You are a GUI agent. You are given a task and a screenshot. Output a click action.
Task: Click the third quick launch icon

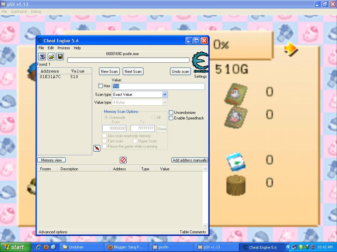pyautogui.click(x=53, y=247)
